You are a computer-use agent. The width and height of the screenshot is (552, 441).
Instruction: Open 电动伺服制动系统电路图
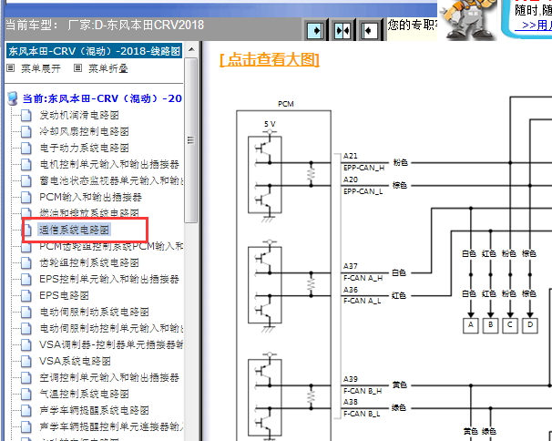point(94,312)
